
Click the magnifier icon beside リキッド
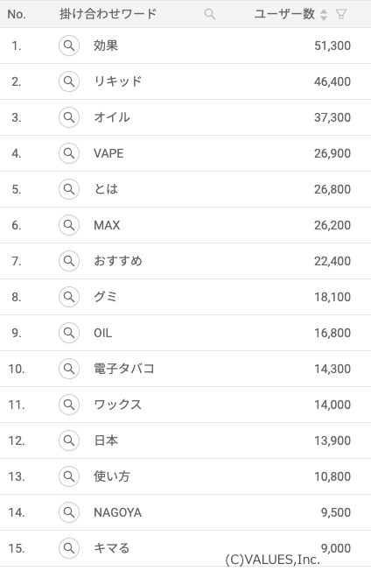(69, 81)
